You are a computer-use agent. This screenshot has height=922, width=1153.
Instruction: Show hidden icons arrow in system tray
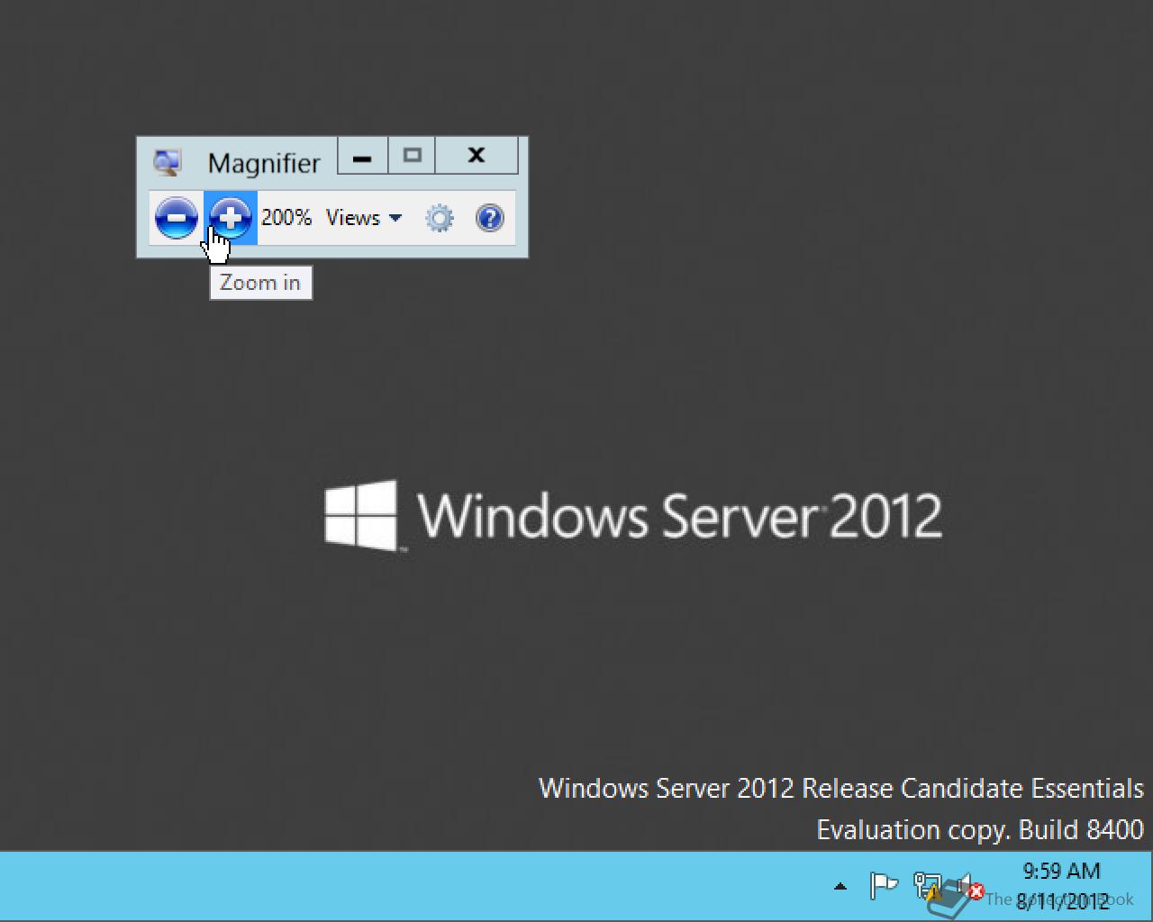click(x=840, y=887)
